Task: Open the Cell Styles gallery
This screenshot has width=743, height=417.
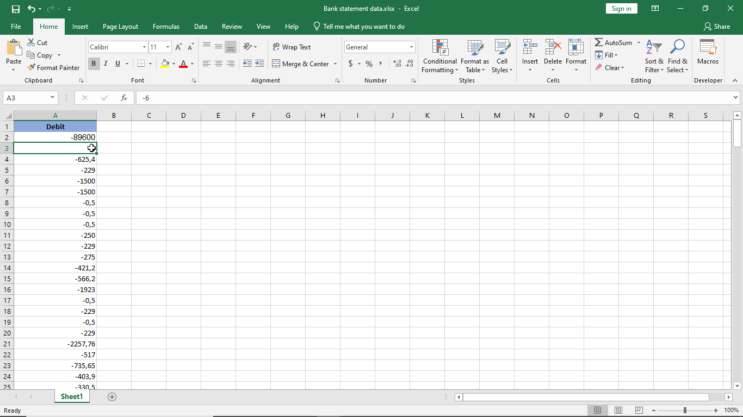Action: (502, 56)
